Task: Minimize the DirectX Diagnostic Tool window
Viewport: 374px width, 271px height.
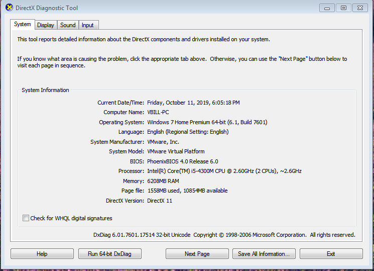Action: [x=327, y=8]
